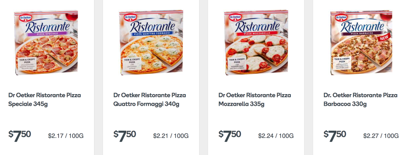Open the Pizza Barbacoa product image
Image resolution: width=408 pixels, height=155 pixels.
click(x=361, y=42)
